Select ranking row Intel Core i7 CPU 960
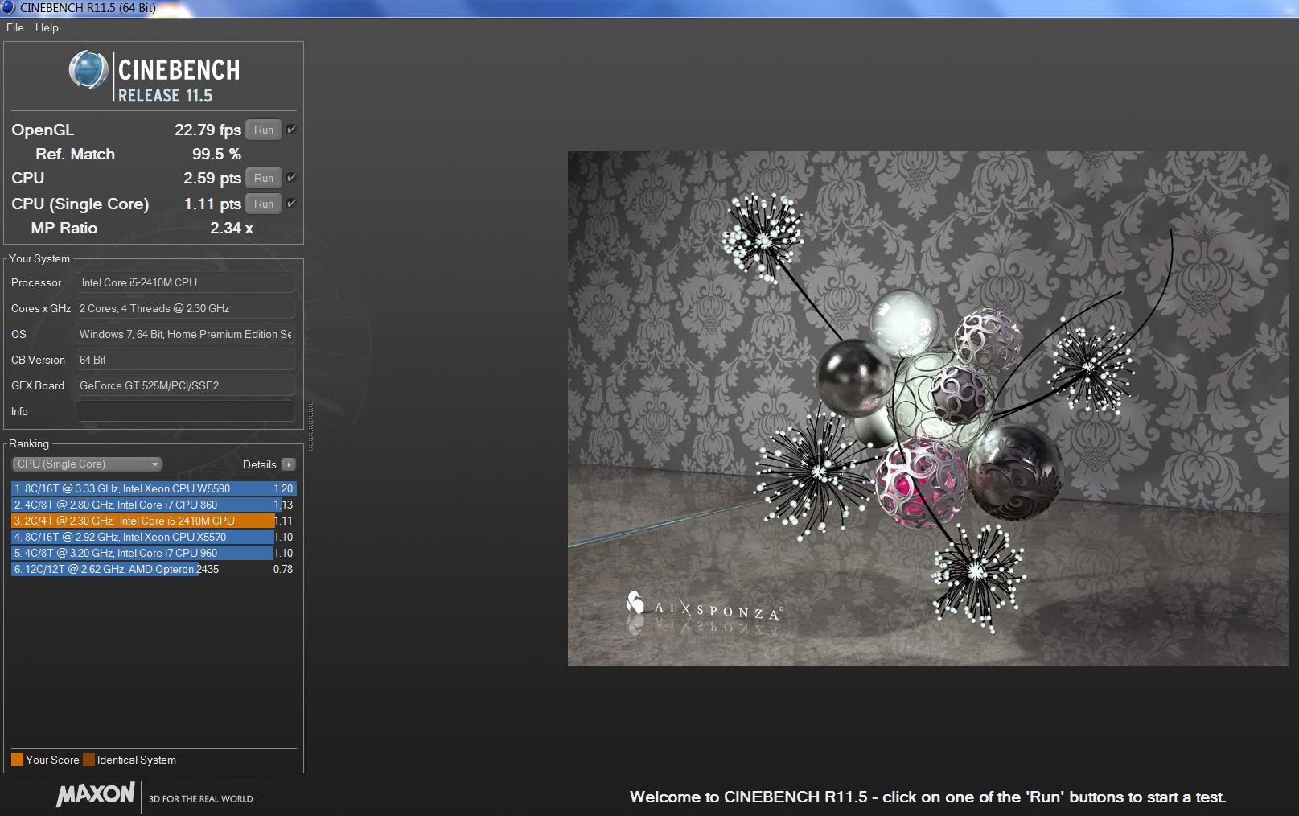 [x=154, y=553]
